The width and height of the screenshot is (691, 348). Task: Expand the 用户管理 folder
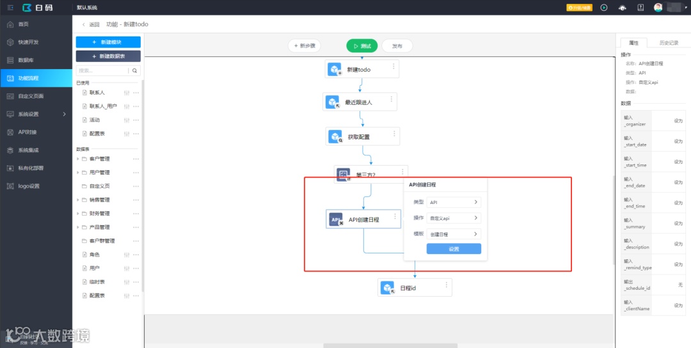pyautogui.click(x=79, y=172)
